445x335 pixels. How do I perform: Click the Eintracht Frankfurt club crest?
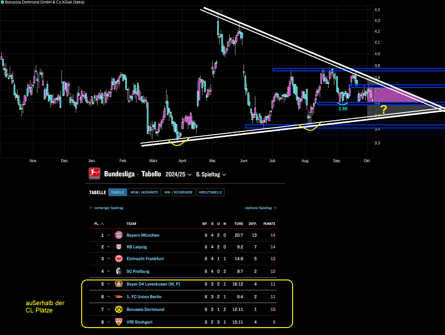coord(119,259)
